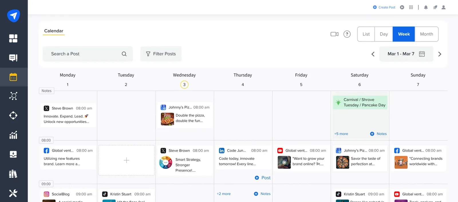This screenshot has width=458, height=202.
Task: Click the Sunday column header
Action: 418,75
